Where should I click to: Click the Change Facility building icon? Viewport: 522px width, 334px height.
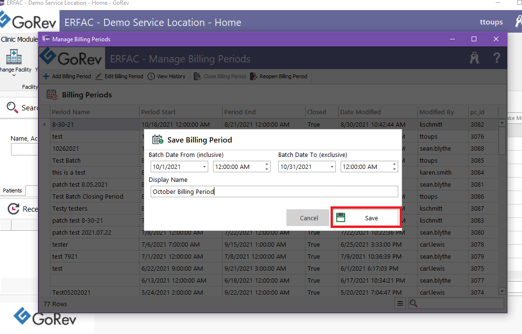[x=14, y=57]
